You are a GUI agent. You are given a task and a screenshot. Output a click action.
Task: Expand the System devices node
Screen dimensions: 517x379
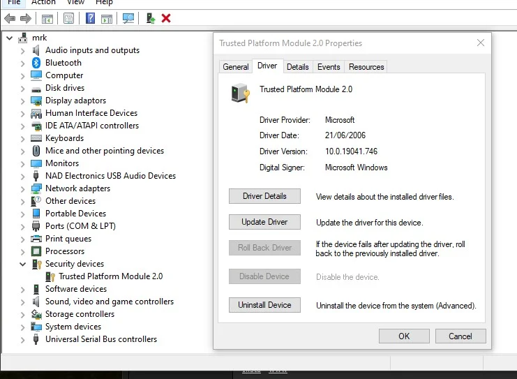pos(22,327)
